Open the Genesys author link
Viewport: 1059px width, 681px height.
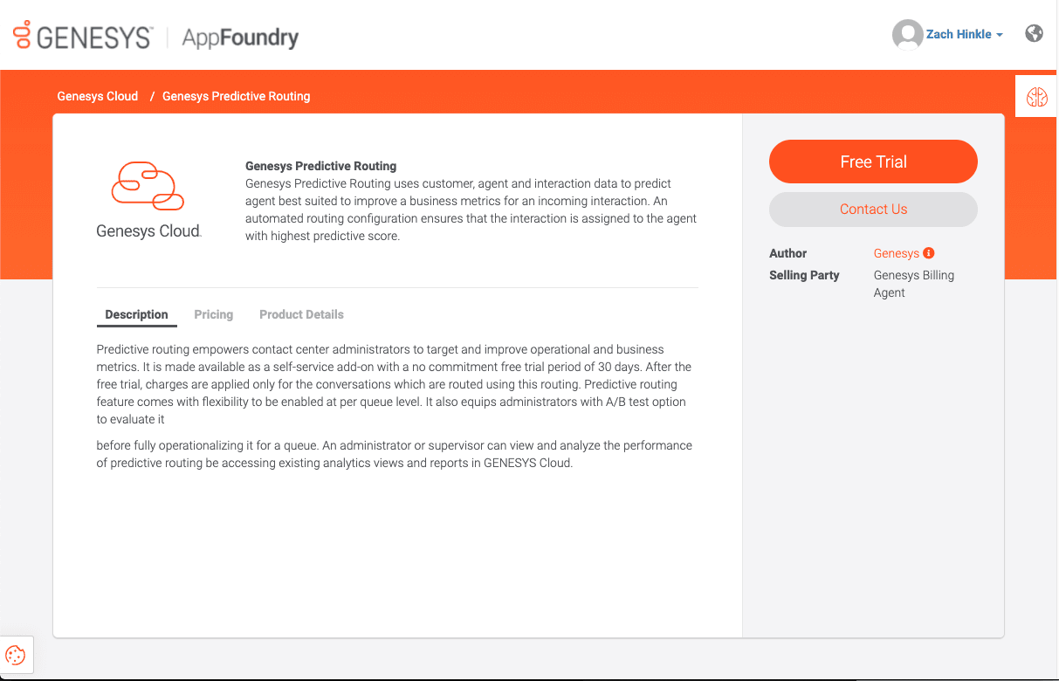(x=895, y=253)
